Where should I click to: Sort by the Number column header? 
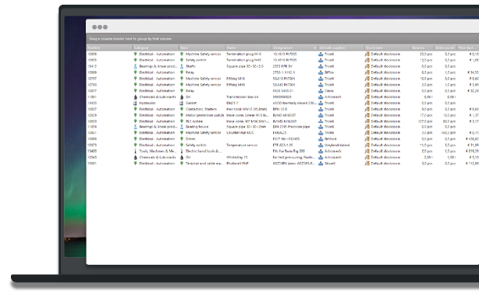click(x=109, y=47)
